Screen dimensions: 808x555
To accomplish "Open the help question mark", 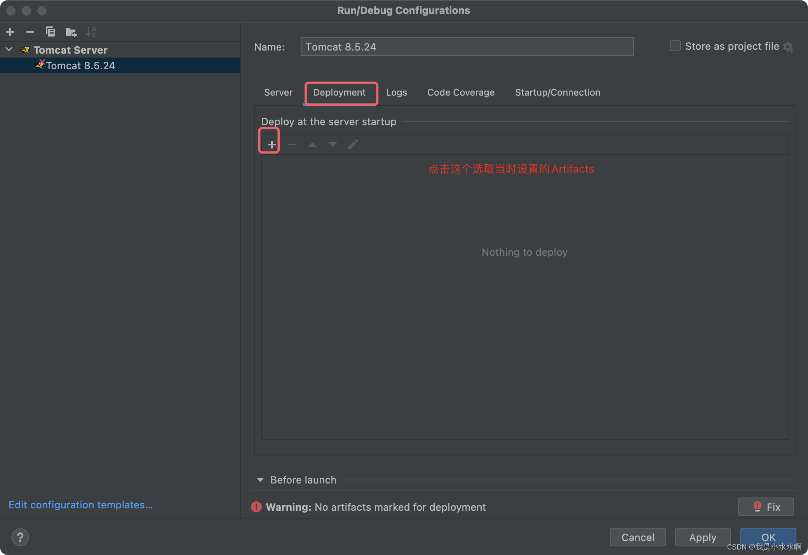I will 20,538.
